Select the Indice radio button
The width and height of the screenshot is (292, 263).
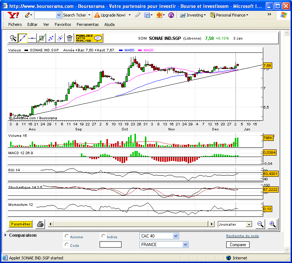tap(104, 236)
